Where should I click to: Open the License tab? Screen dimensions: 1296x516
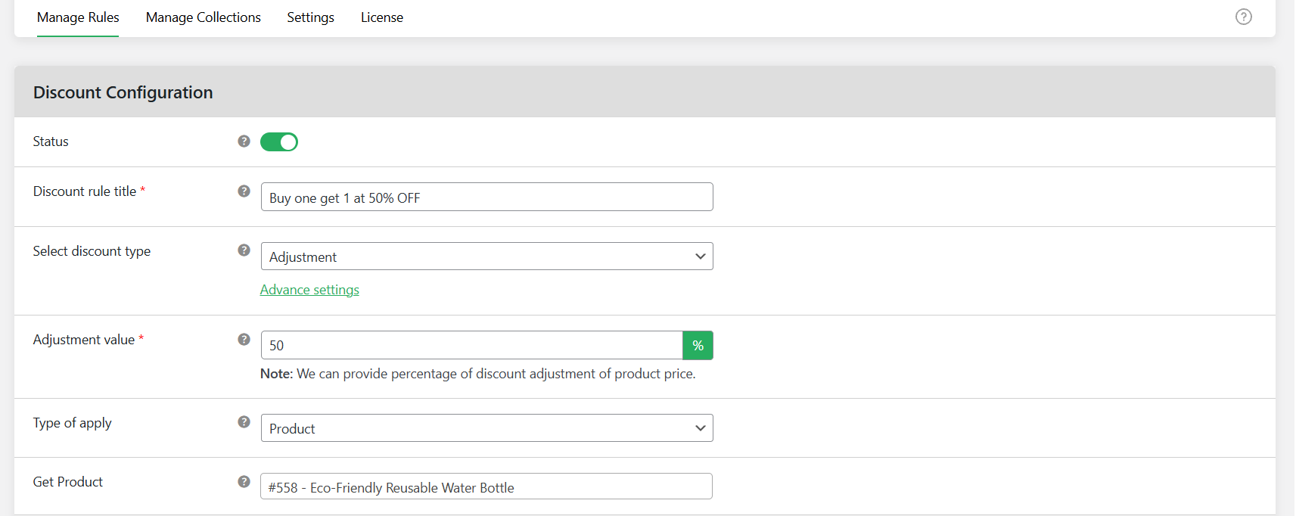click(381, 17)
